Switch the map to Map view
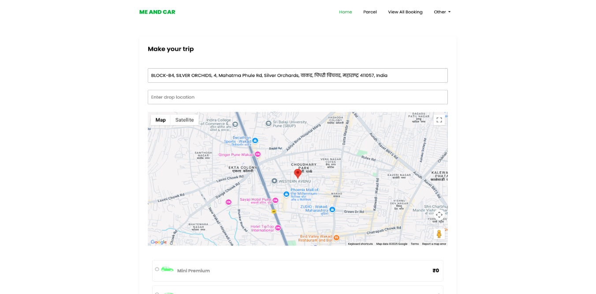Viewport: 596px width, 294px height. pyautogui.click(x=160, y=120)
